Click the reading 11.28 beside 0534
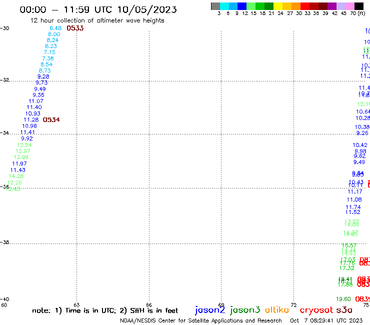Viewport: 370px width, 325px height. pyautogui.click(x=31, y=119)
